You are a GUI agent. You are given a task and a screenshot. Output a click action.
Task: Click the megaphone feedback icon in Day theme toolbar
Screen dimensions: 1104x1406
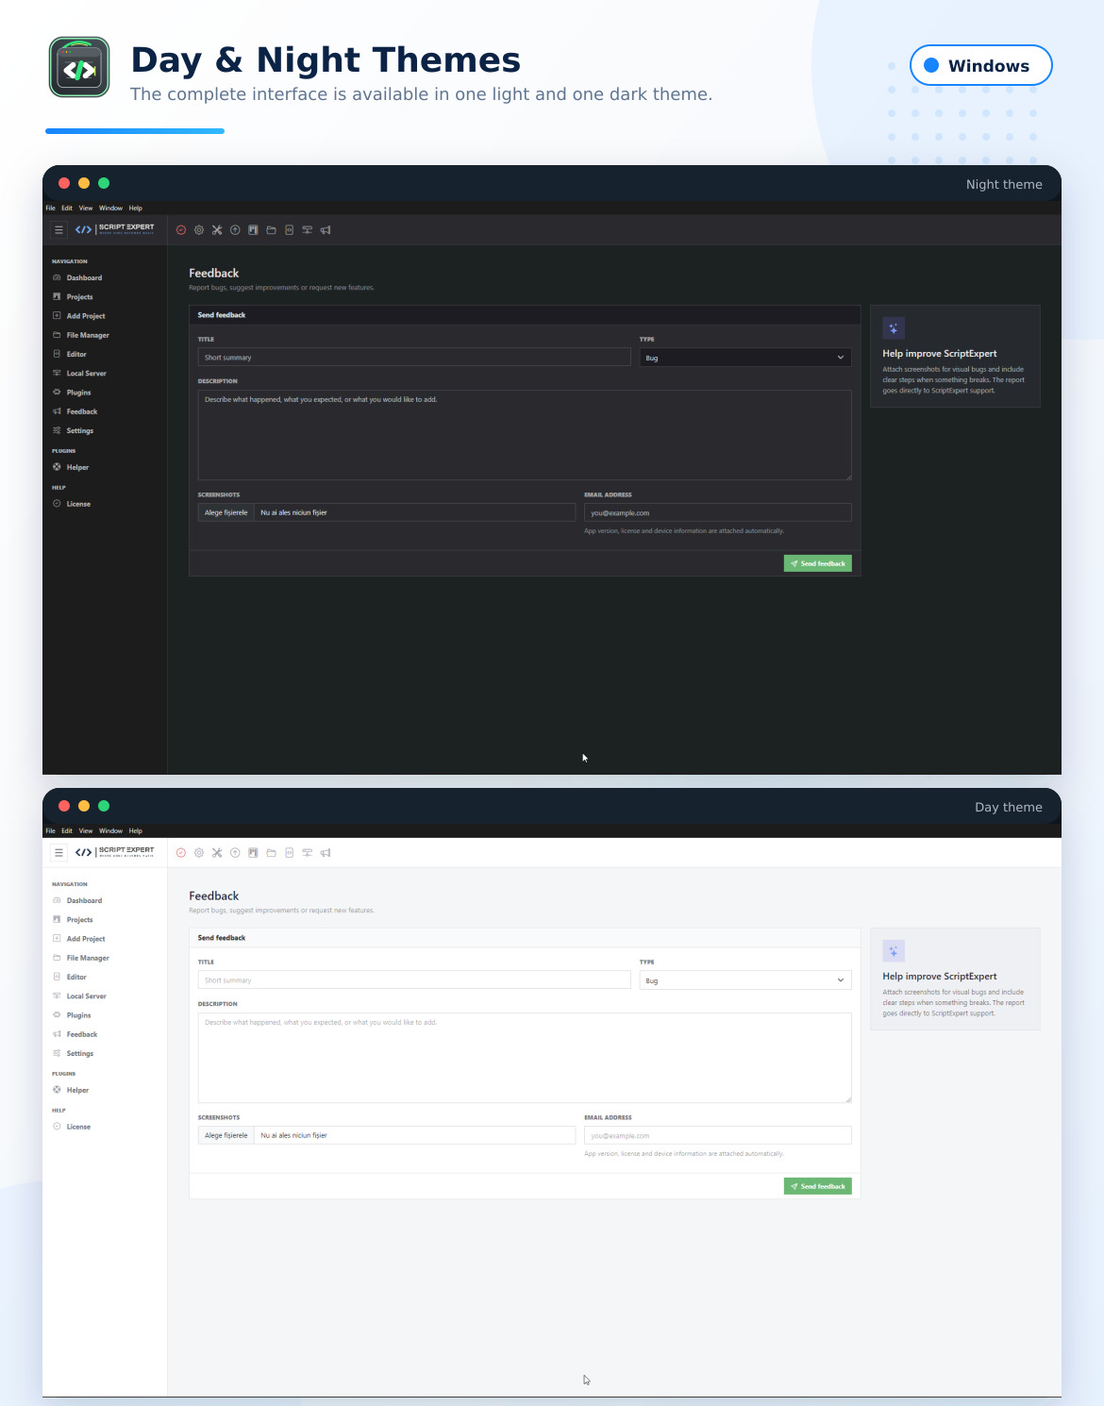coord(326,853)
